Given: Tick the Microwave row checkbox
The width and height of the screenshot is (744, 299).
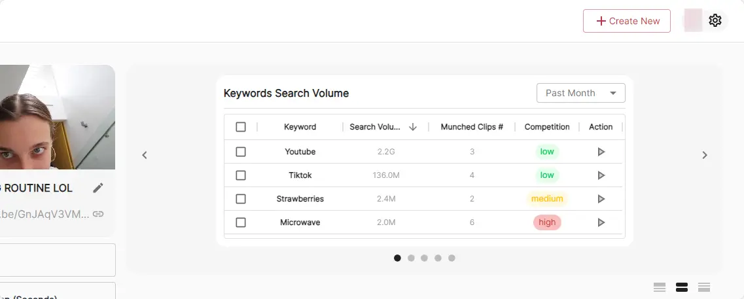Looking at the screenshot, I should click(241, 222).
